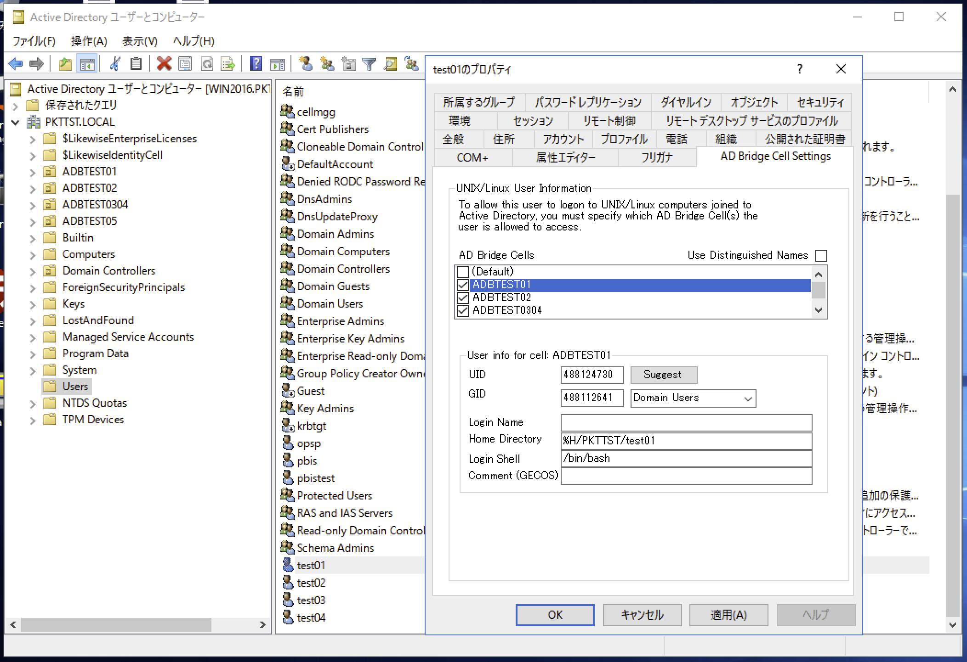Expand the Builtin tree node
This screenshot has width=967, height=662.
pos(33,238)
